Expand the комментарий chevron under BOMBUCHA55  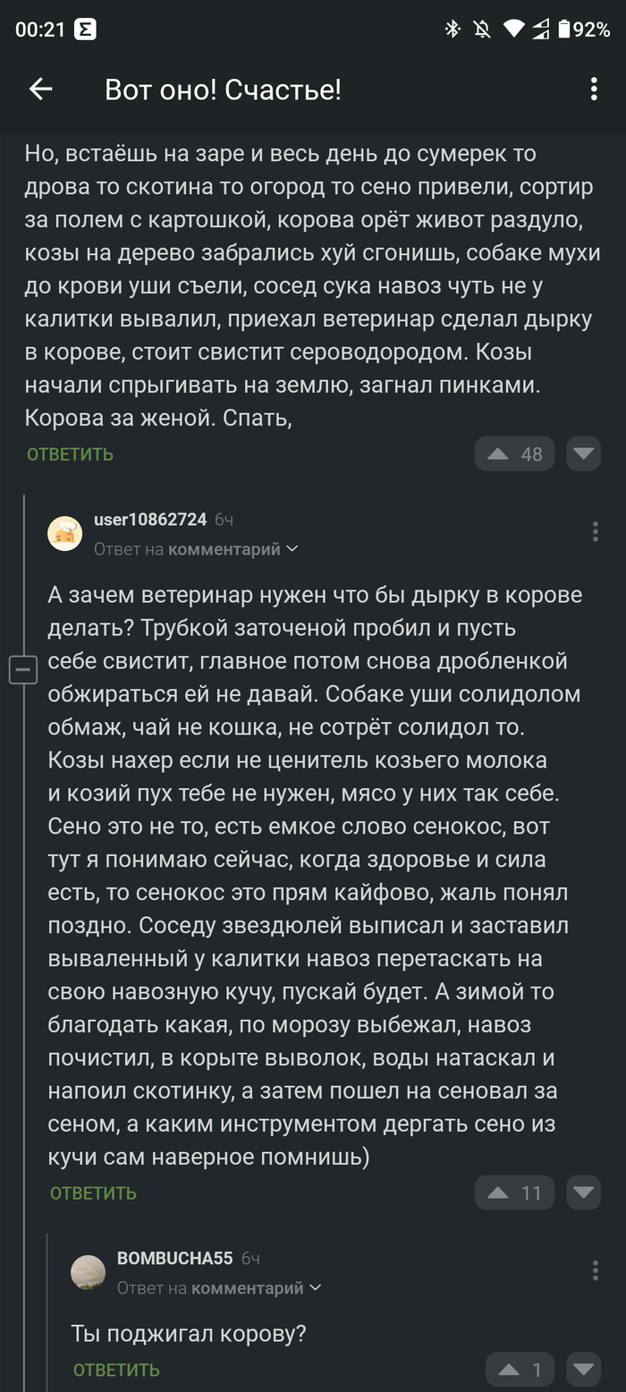tap(317, 1288)
